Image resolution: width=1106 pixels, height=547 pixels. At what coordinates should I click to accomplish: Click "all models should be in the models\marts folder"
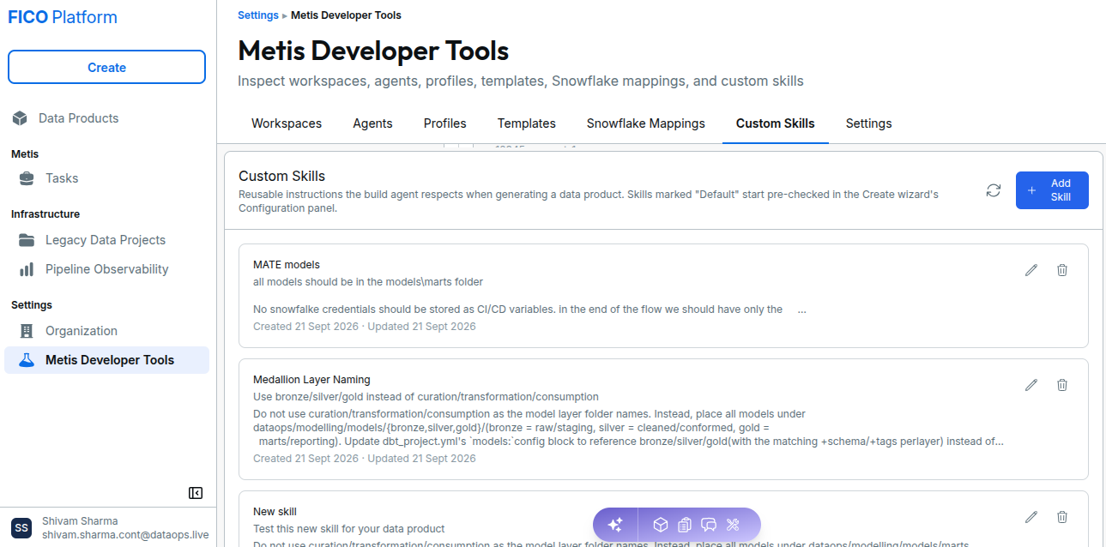(368, 282)
